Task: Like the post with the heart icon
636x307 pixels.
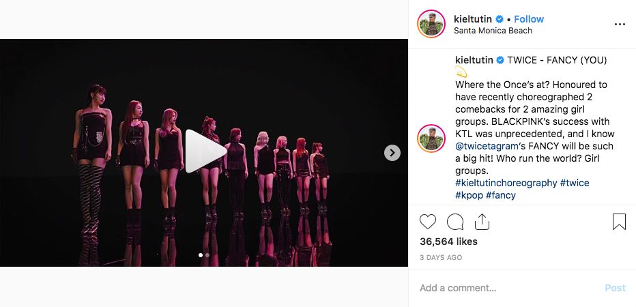Action: [428, 222]
